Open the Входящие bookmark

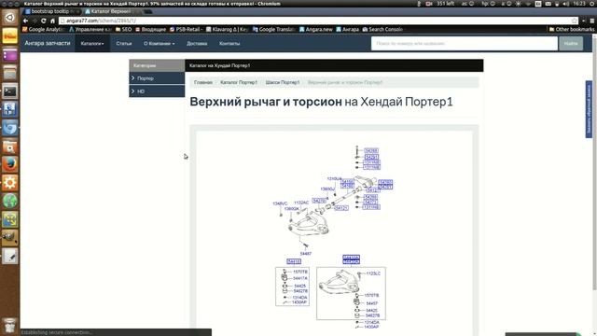[151, 29]
